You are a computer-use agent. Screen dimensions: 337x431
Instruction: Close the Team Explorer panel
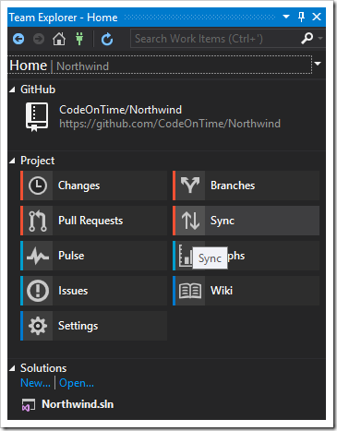[x=317, y=17]
